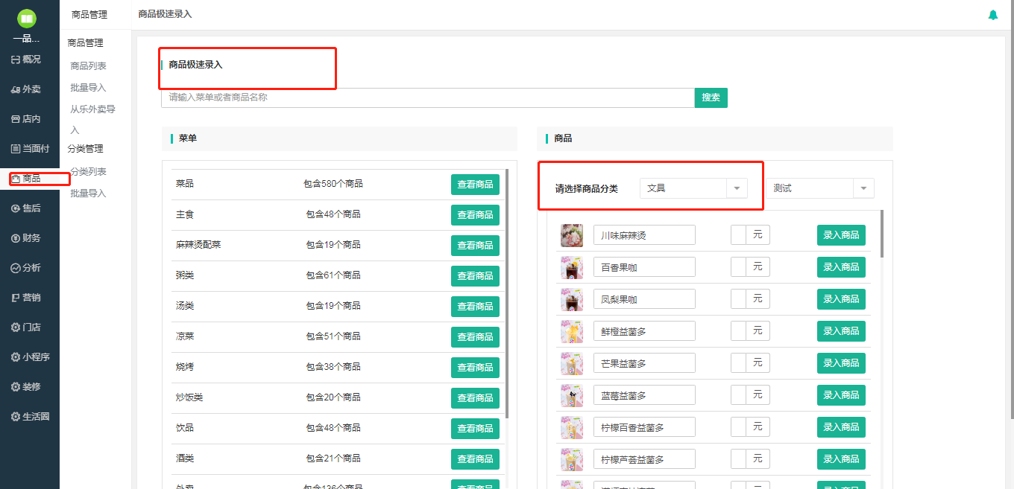Viewport: 1014px width, 489px height.
Task: Open 营销 marketing section
Action: (26, 298)
